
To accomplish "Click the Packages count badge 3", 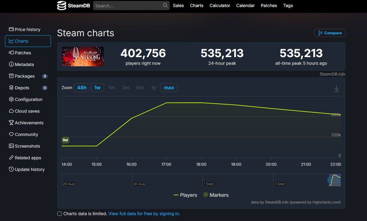I will tap(45, 76).
